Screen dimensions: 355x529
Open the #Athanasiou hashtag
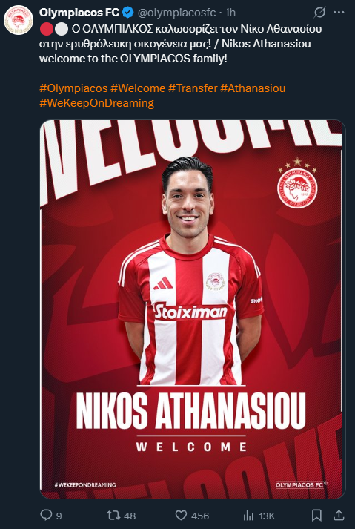[x=253, y=88]
